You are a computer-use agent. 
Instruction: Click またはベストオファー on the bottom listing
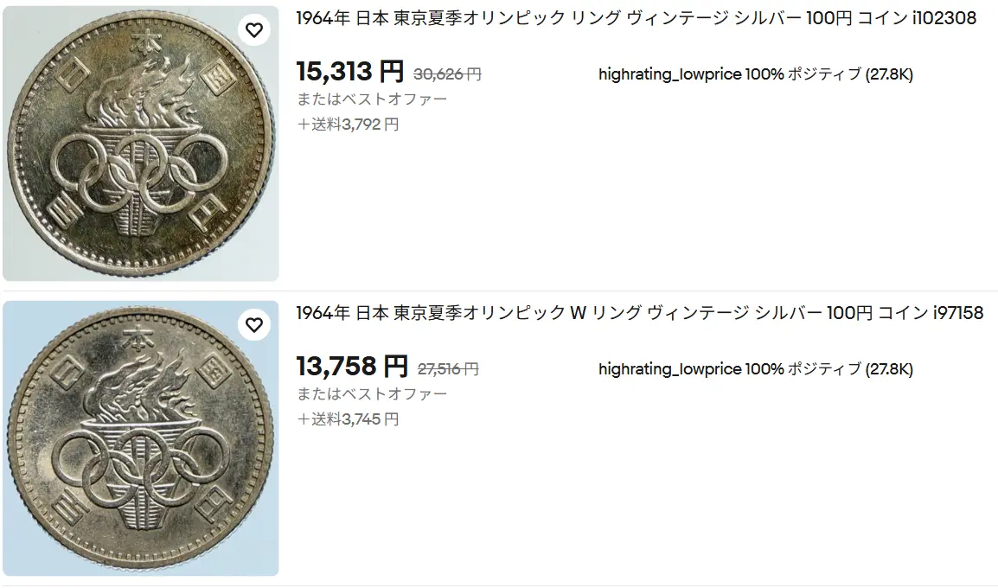[x=371, y=393]
